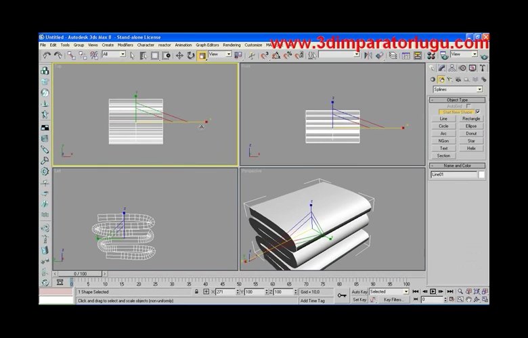
Task: Select the Cameras category icon
Action: (x=458, y=80)
